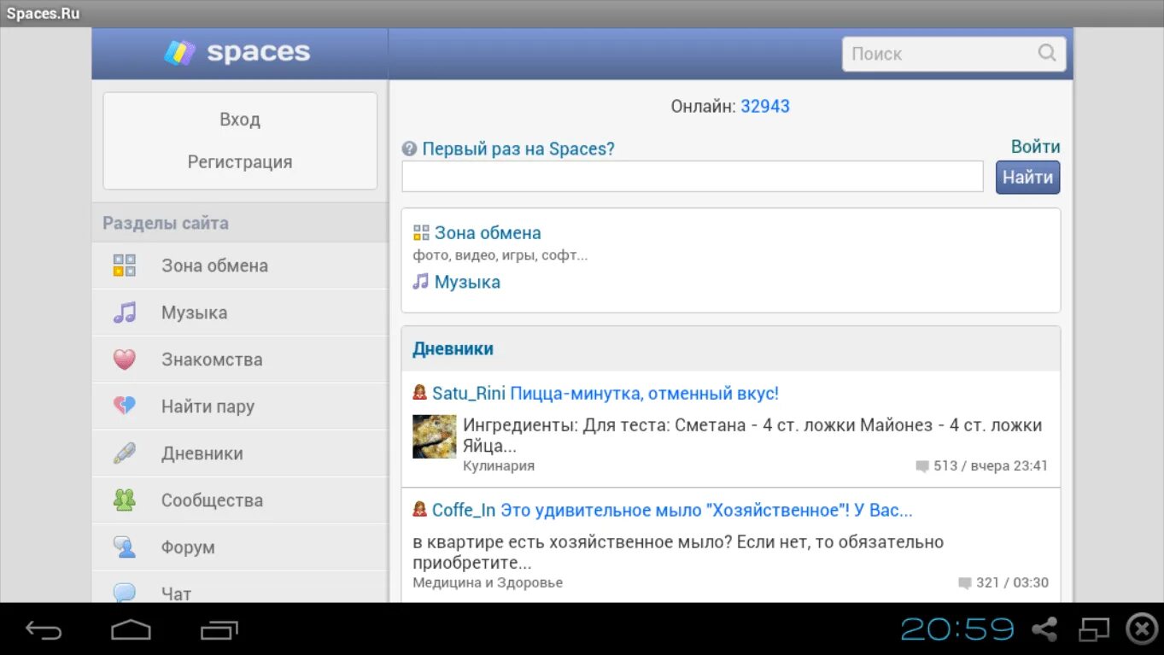This screenshot has width=1164, height=655.
Task: Click the Музыка note icon in sidebar
Action: pos(125,313)
